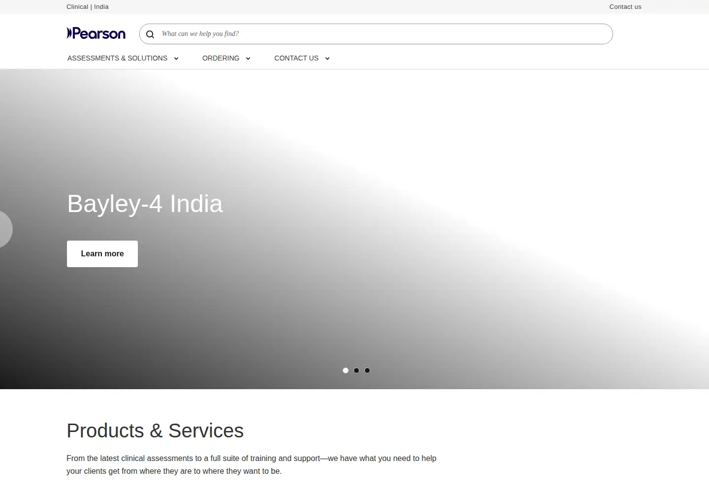Expand the Assessments & Solutions chevron
Image resolution: width=709 pixels, height=492 pixels.
pyautogui.click(x=176, y=59)
